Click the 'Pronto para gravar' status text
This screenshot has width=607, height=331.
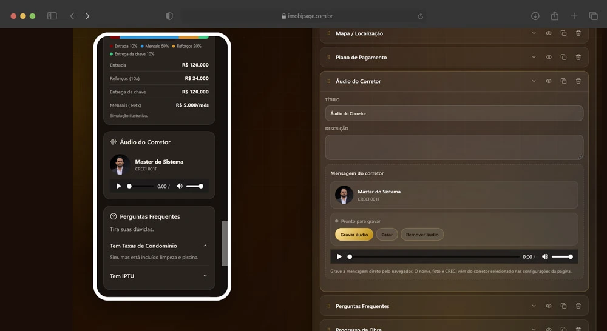[x=361, y=221]
